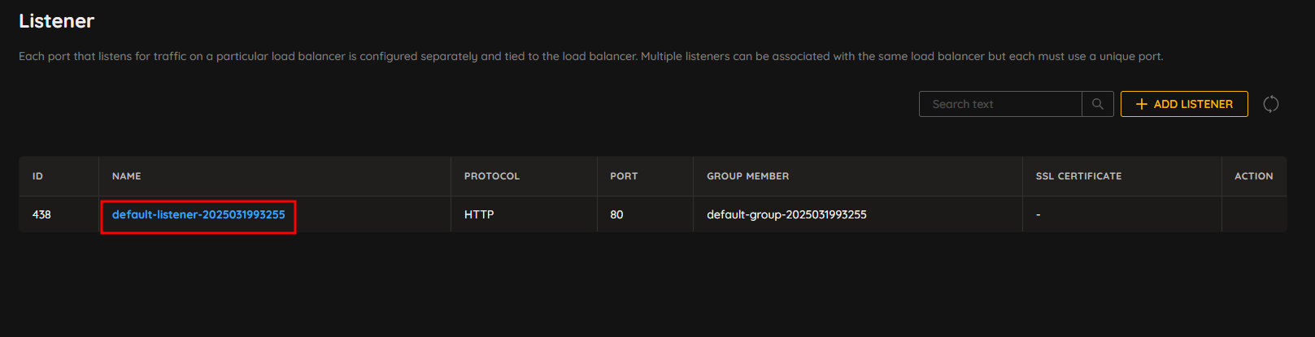Sort by the ID column header
The height and width of the screenshot is (337, 1315).
coord(37,176)
